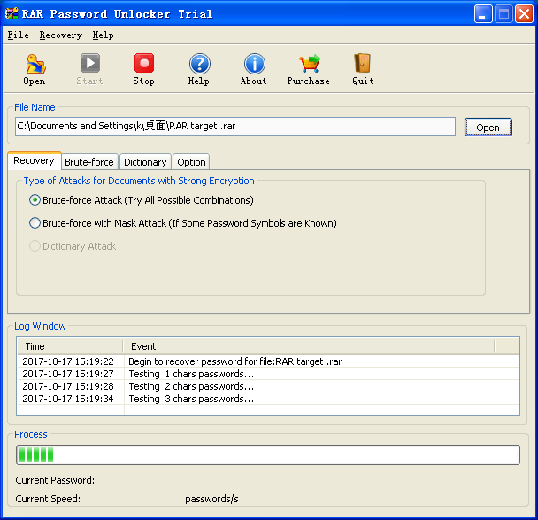This screenshot has width=538, height=520.
Task: Select Brute-force Attack radio button
Action: [35, 200]
